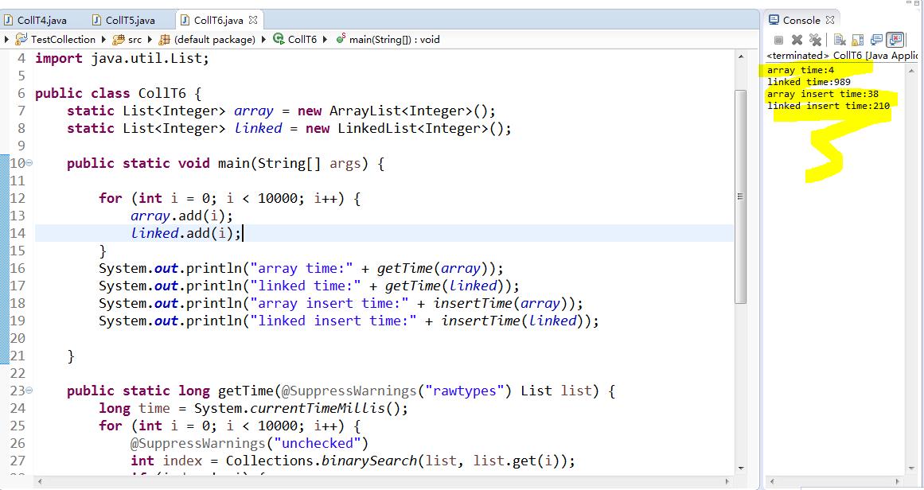Toggle Show Console on Standard Error

click(x=895, y=40)
